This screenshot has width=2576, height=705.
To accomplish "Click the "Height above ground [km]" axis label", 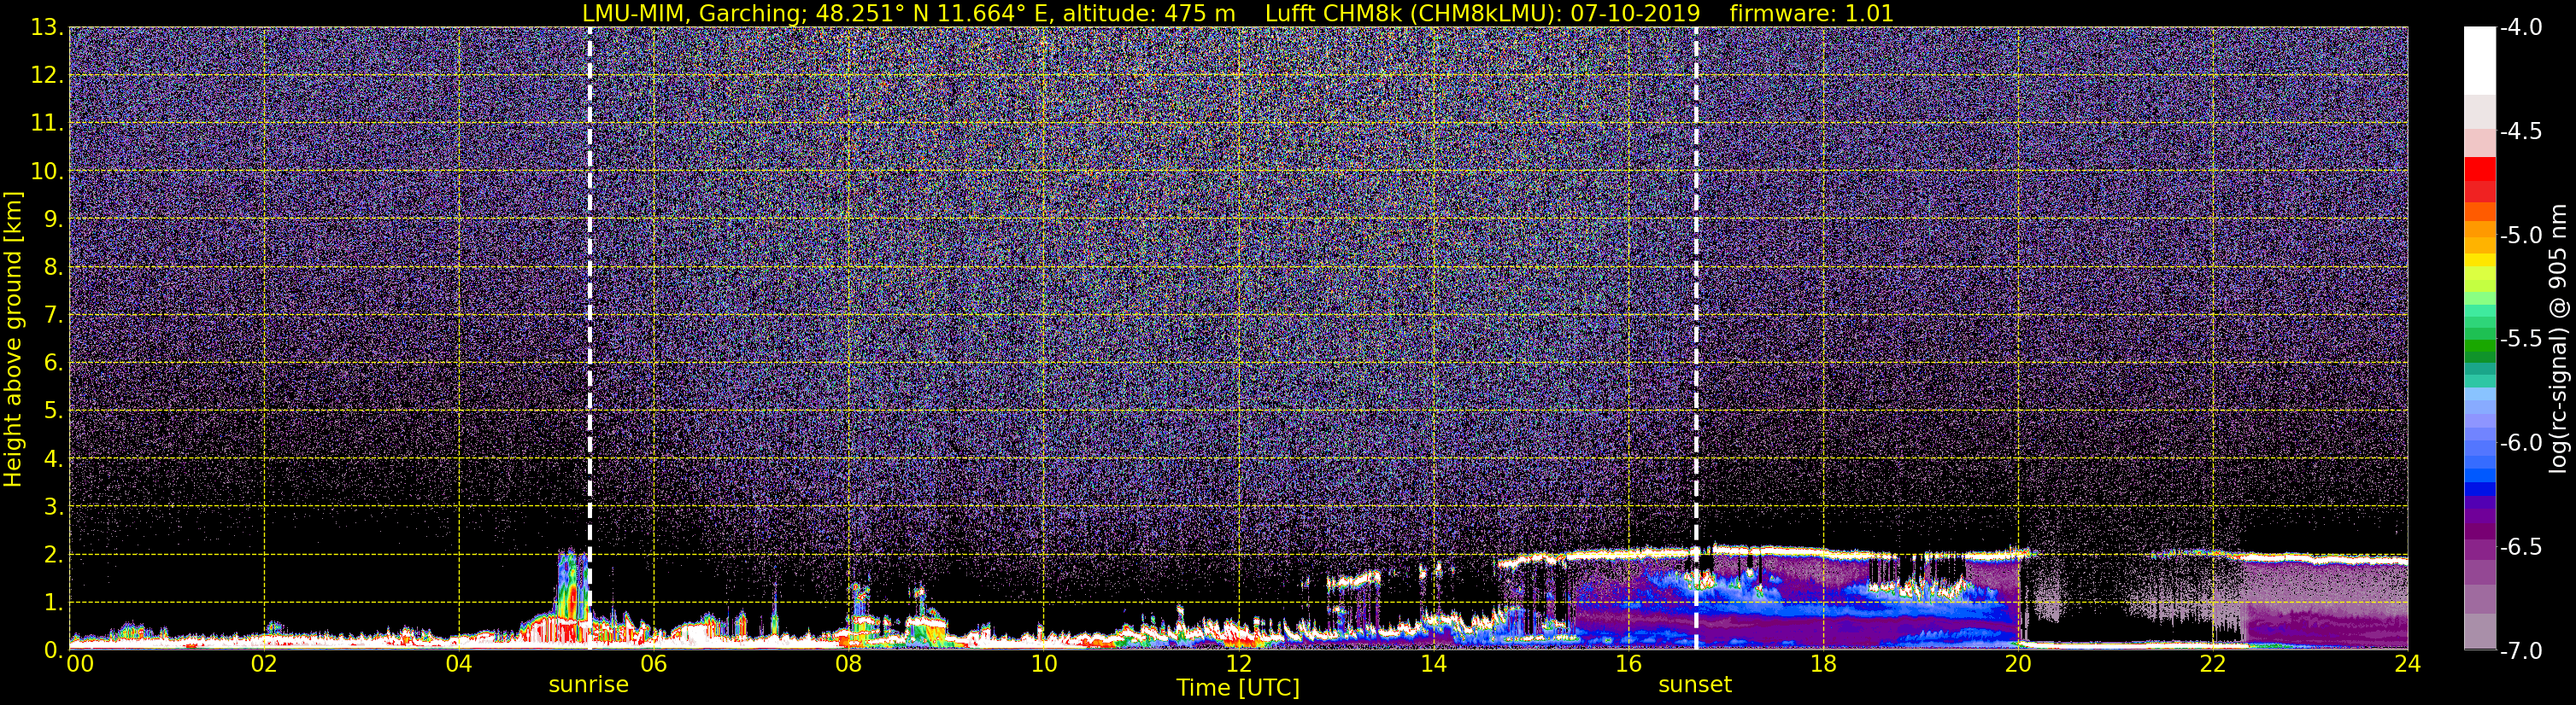I will [12, 339].
